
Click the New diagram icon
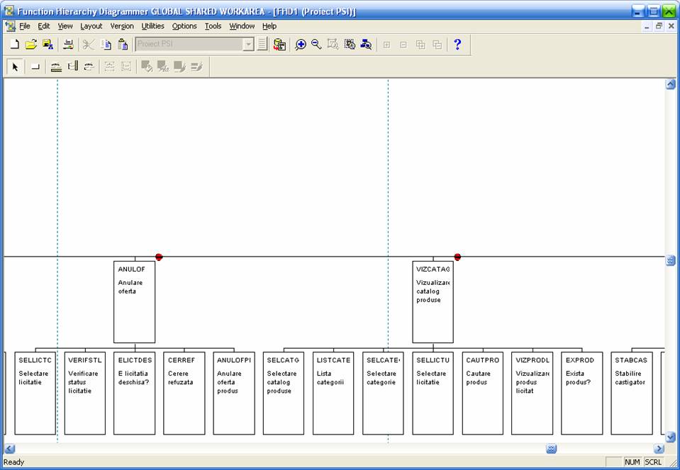[x=14, y=45]
